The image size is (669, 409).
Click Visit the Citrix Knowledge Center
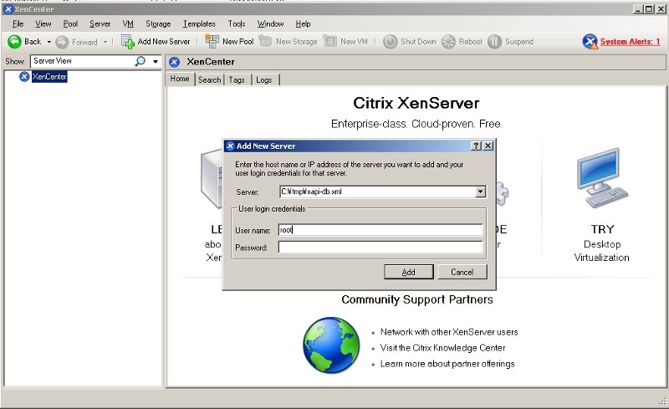(x=443, y=348)
